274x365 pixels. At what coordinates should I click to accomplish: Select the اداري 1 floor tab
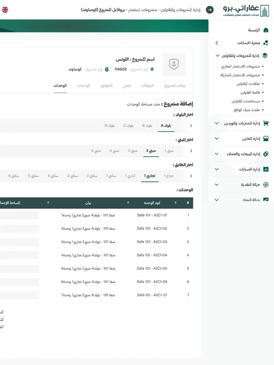coord(130,176)
